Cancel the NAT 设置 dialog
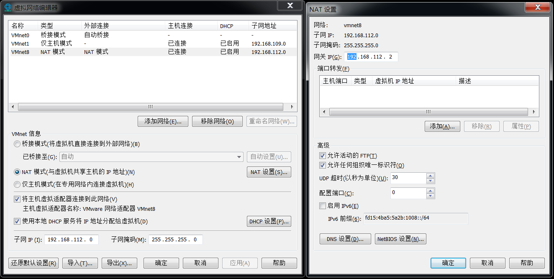Viewport: 554px width, 279px height. tap(487, 263)
